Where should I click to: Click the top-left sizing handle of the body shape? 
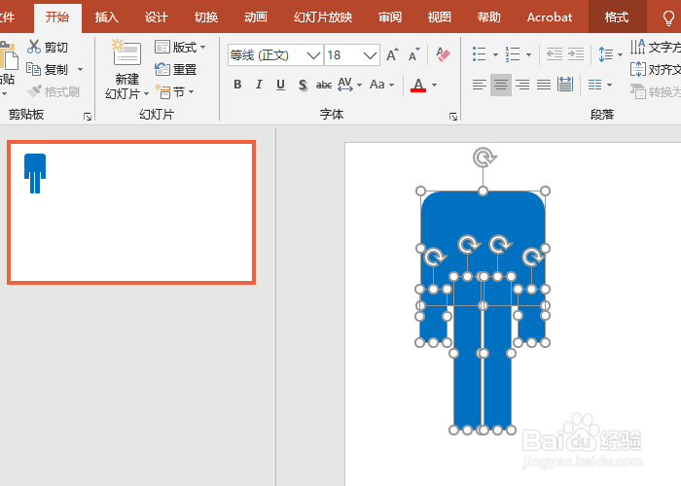(x=420, y=191)
